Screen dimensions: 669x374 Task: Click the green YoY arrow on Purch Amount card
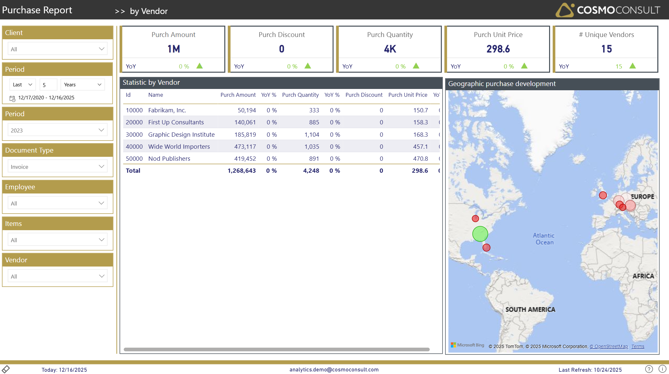pyautogui.click(x=199, y=66)
